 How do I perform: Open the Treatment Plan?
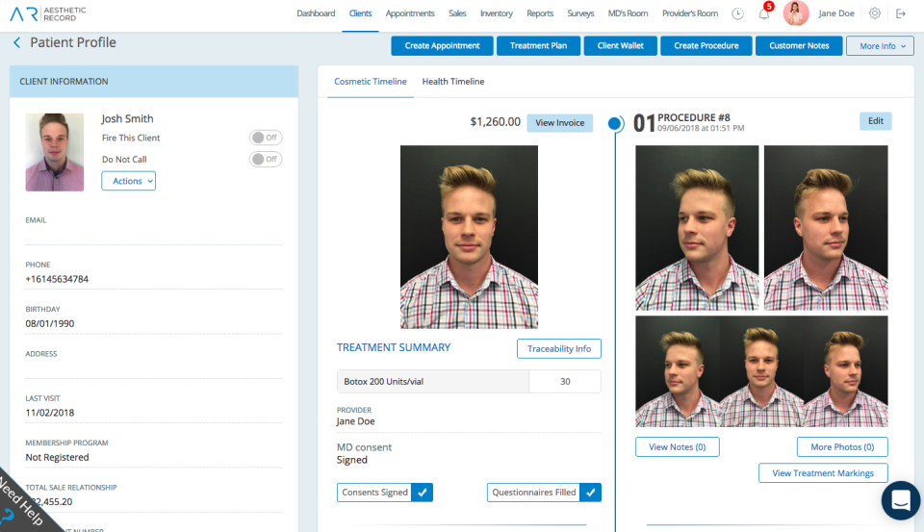(x=538, y=46)
